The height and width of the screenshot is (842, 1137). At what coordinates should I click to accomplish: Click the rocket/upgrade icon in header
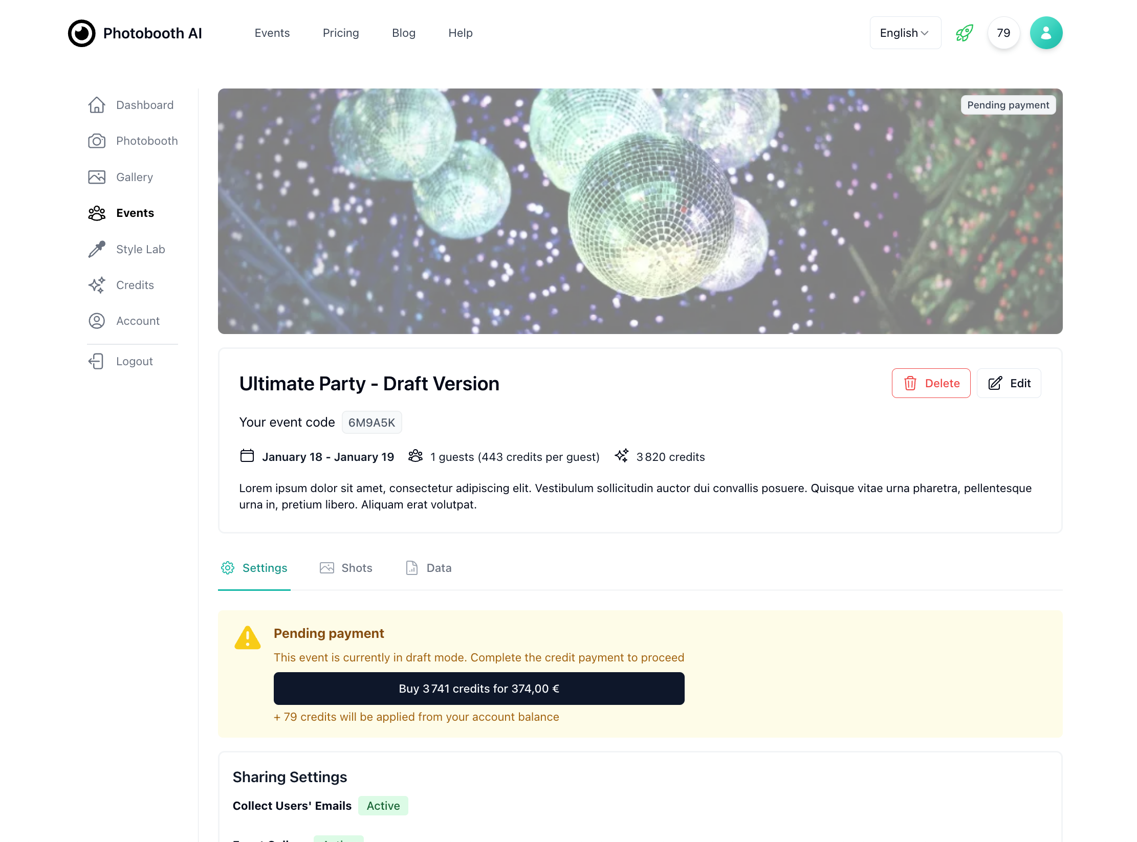click(x=964, y=33)
